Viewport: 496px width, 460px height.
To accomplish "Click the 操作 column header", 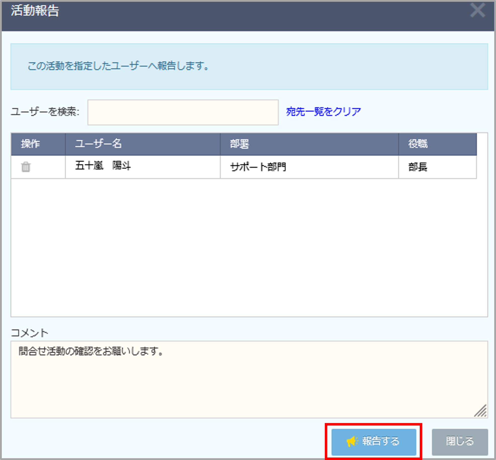I will click(x=30, y=144).
